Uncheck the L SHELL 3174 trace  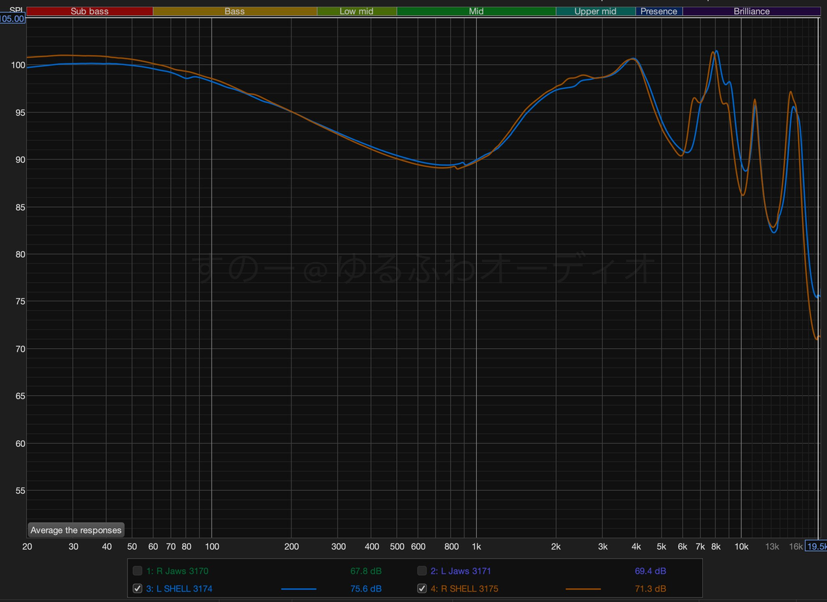point(138,589)
